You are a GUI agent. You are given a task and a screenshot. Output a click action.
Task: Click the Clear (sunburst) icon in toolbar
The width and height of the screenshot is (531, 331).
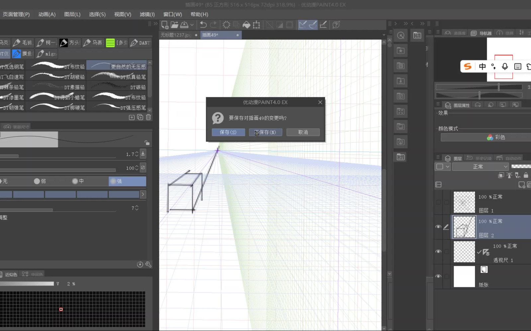226,25
